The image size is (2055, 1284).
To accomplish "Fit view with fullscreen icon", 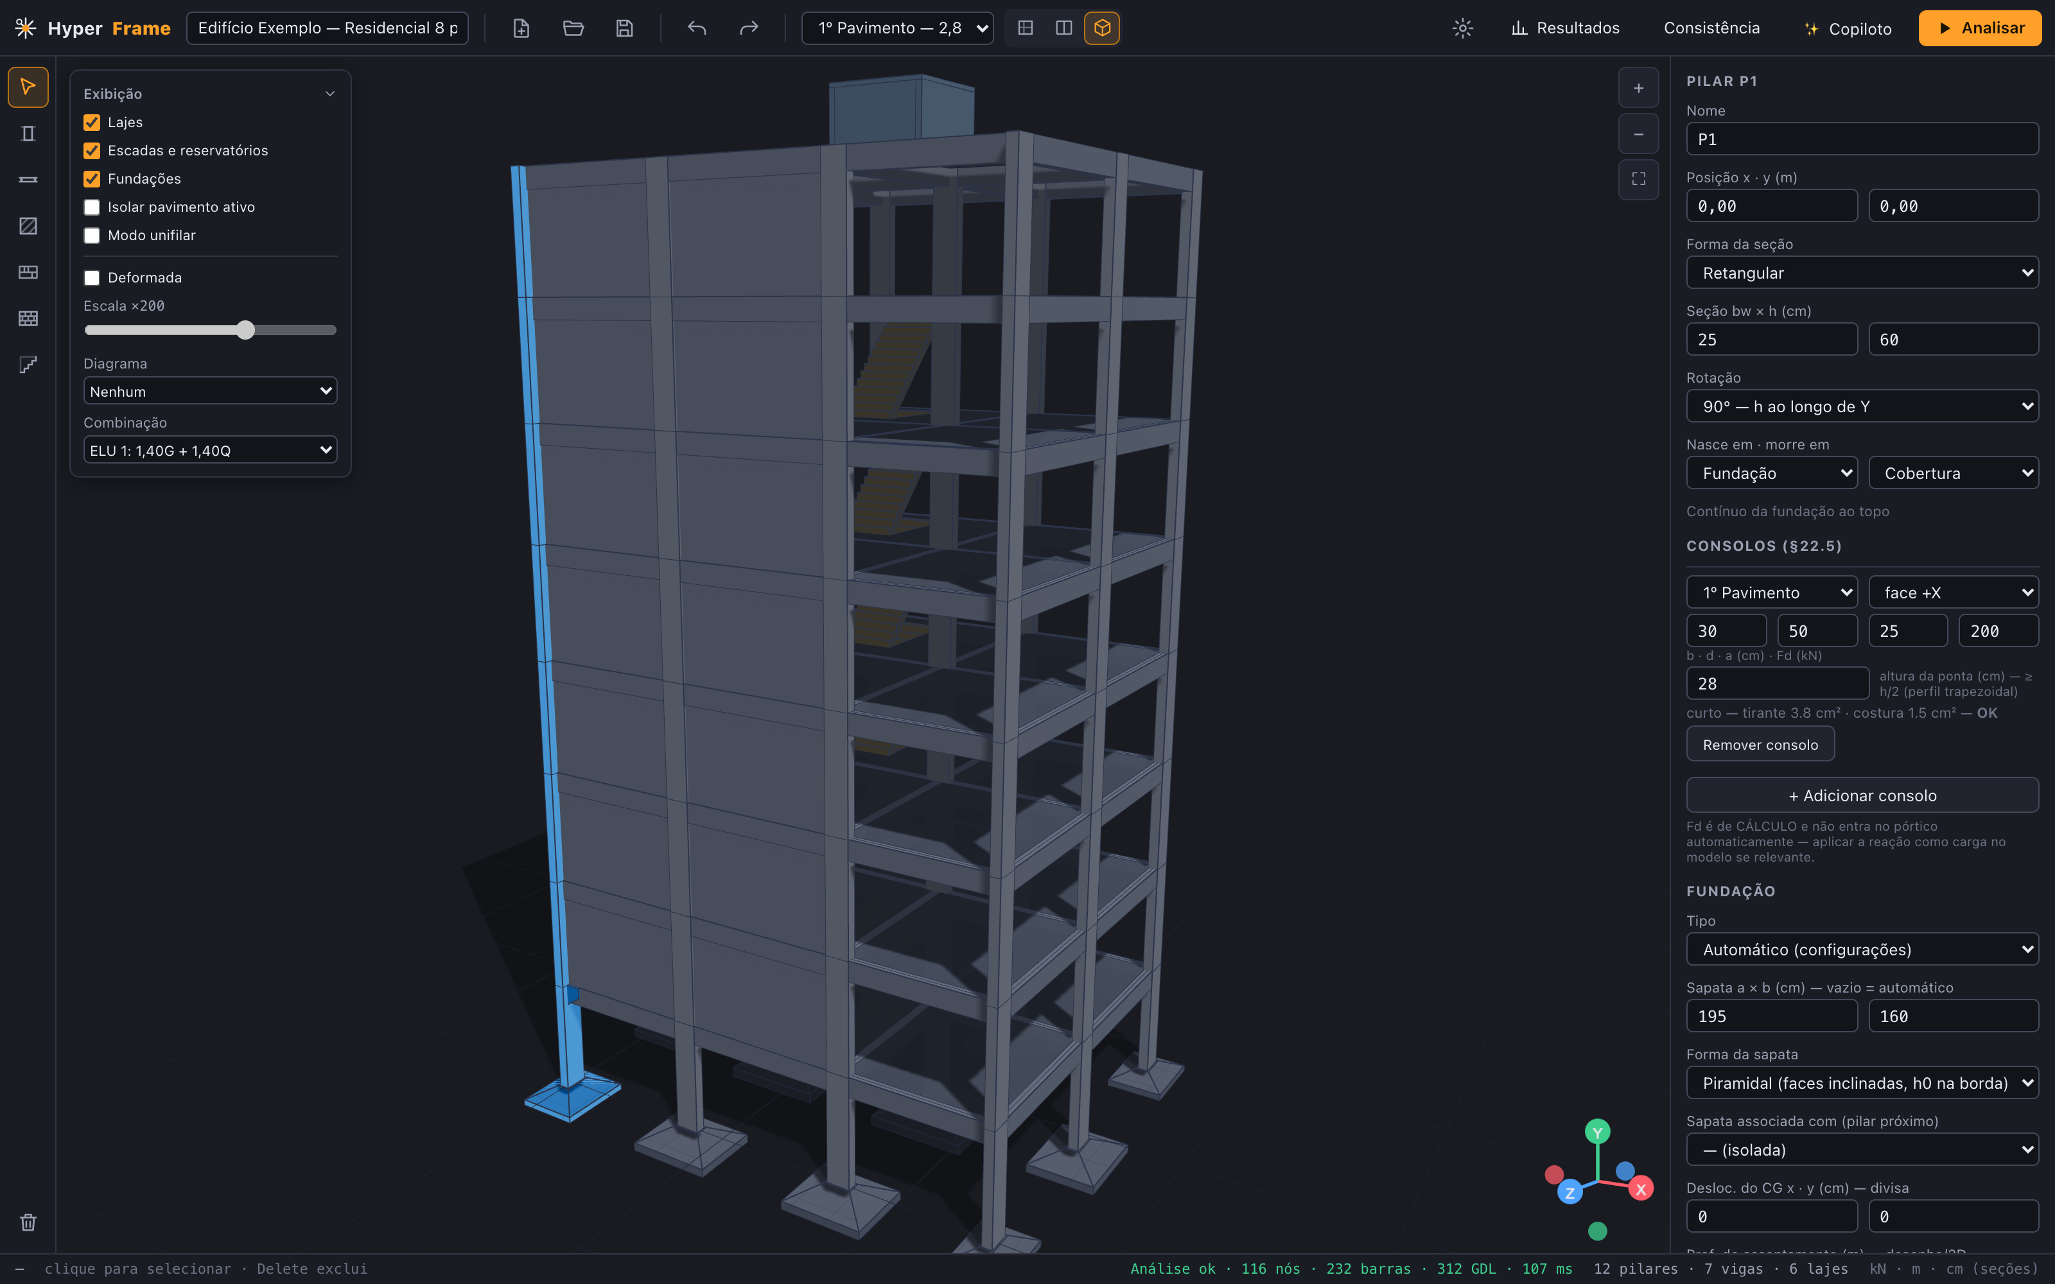I will (1639, 179).
